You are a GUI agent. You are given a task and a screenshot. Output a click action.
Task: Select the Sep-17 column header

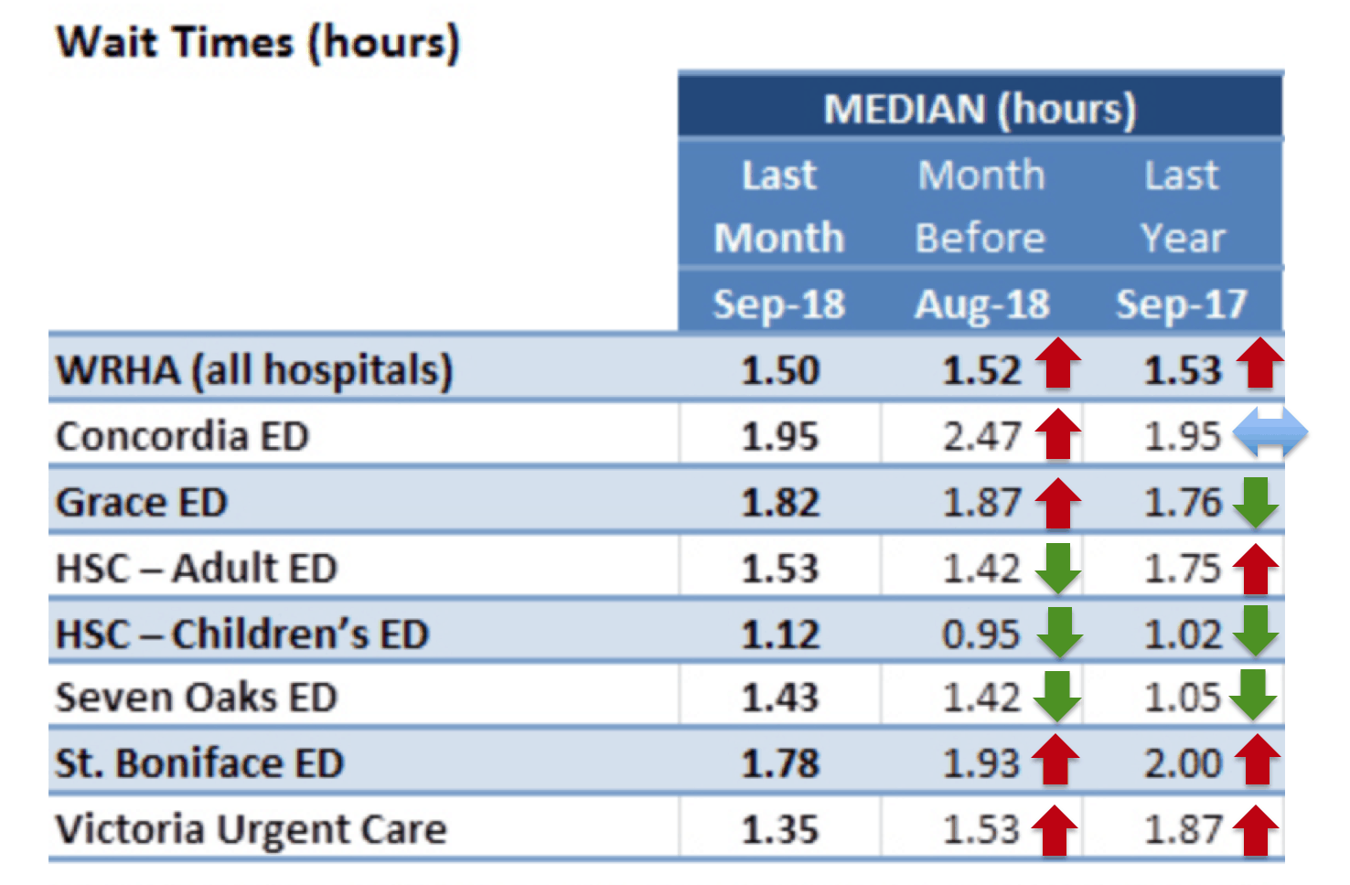click(1182, 304)
